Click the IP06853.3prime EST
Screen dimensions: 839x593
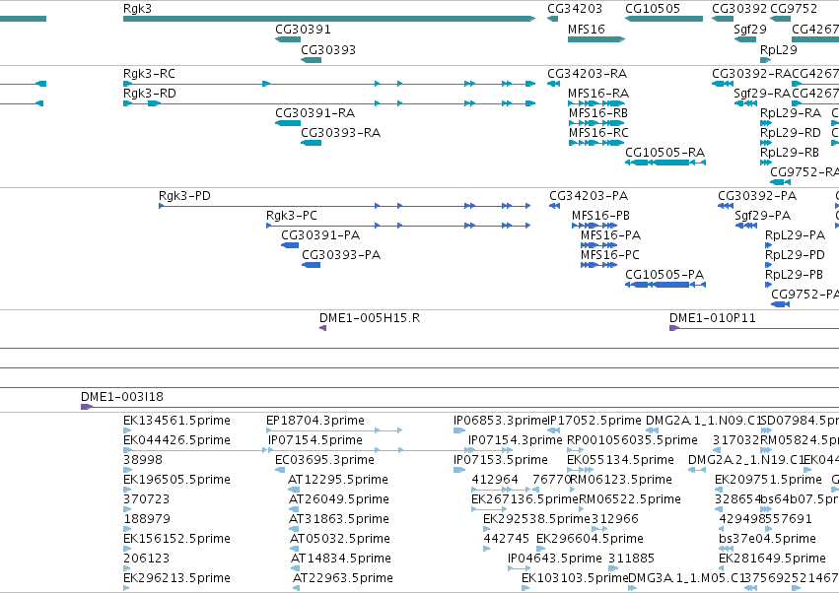click(x=459, y=430)
